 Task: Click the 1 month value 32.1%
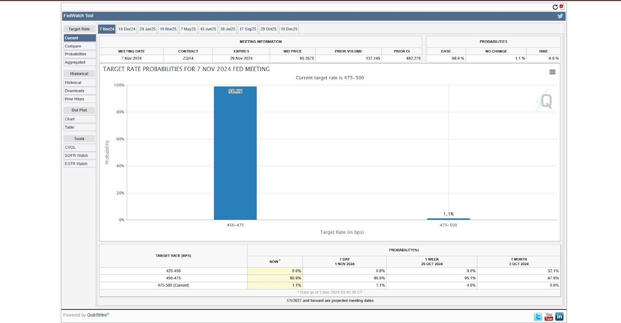[553, 271]
